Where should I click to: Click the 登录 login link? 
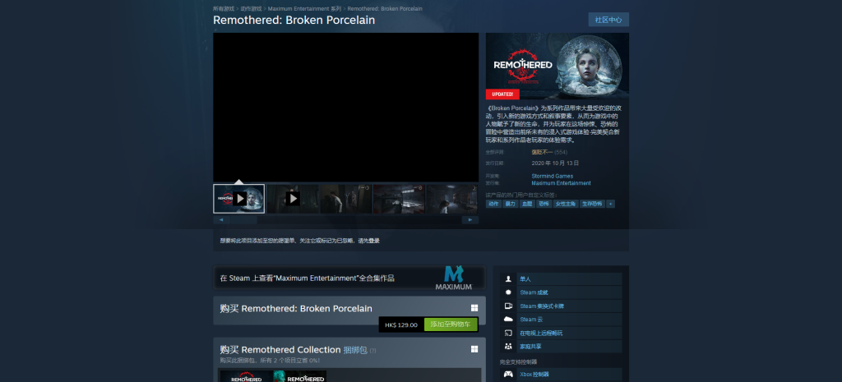tap(374, 241)
